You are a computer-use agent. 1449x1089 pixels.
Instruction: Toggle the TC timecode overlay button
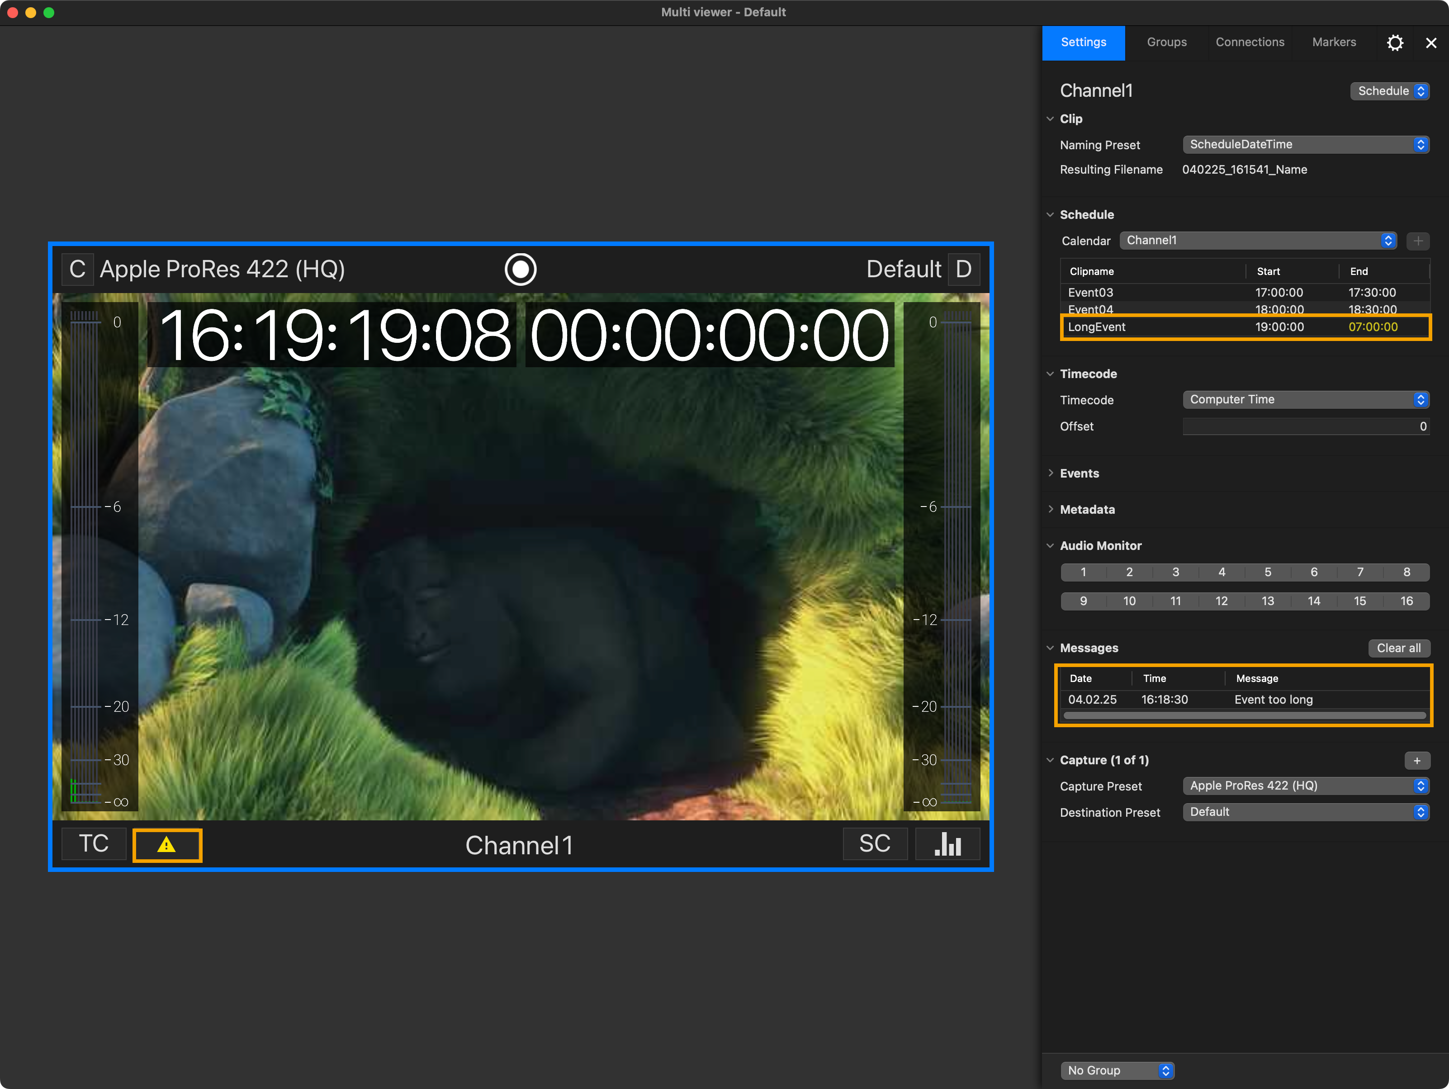coord(94,844)
